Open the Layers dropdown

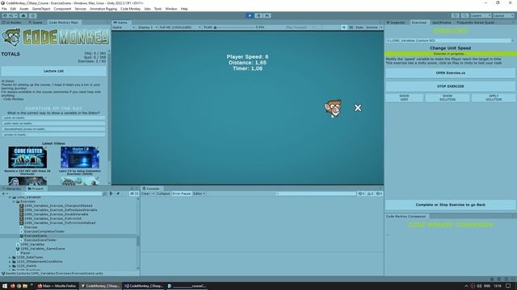pos(481,15)
